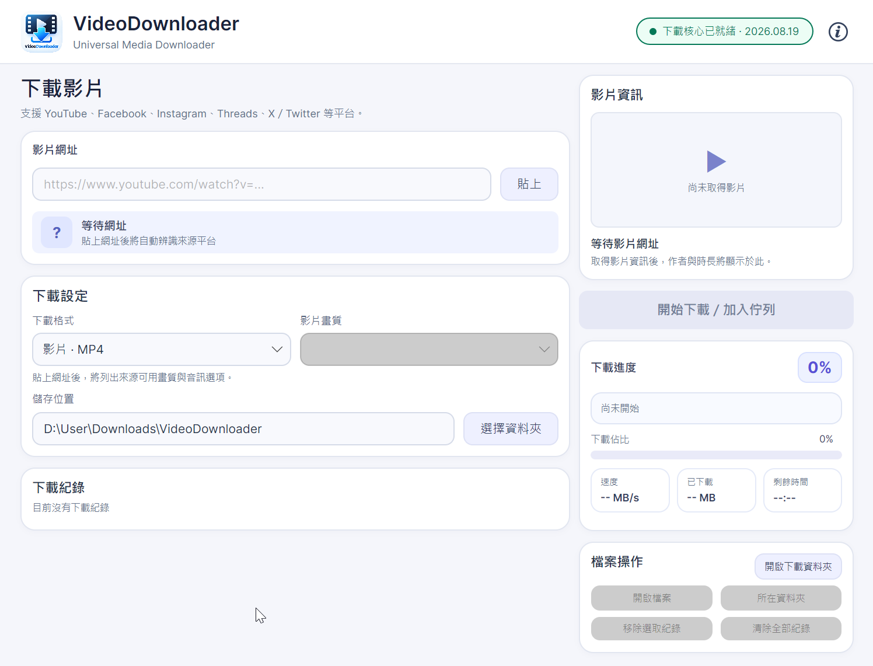Click the green core status badge
The height and width of the screenshot is (666, 873).
point(724,32)
